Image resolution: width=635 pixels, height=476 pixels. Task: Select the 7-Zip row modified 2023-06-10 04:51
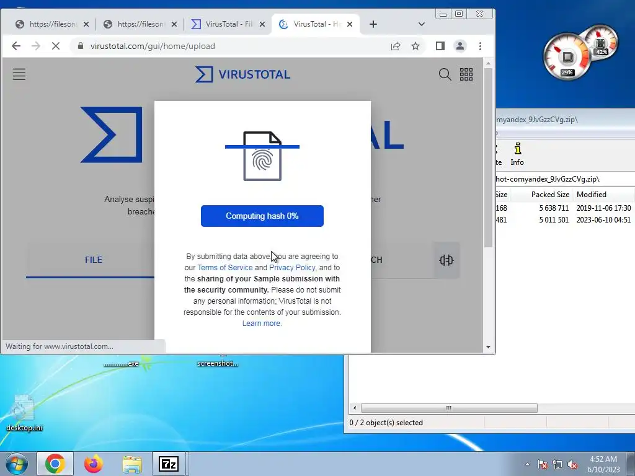(x=565, y=220)
